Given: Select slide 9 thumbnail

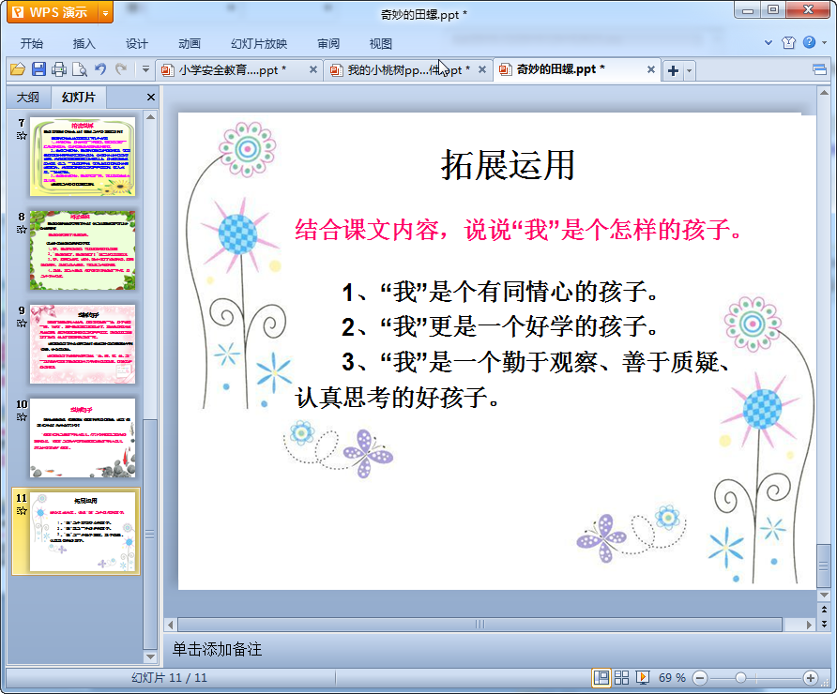Looking at the screenshot, I should coord(83,344).
